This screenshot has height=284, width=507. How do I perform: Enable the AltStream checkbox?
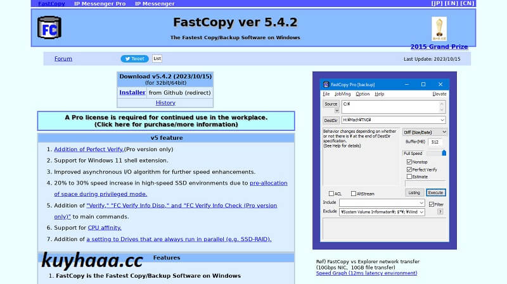point(354,194)
